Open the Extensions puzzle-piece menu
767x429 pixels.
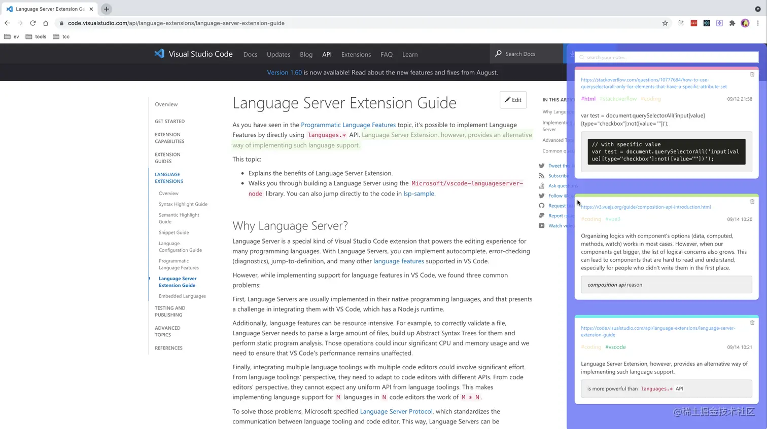point(732,23)
